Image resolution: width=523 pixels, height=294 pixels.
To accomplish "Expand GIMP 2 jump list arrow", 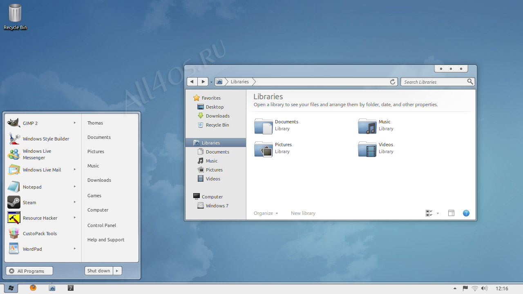I will pos(75,123).
